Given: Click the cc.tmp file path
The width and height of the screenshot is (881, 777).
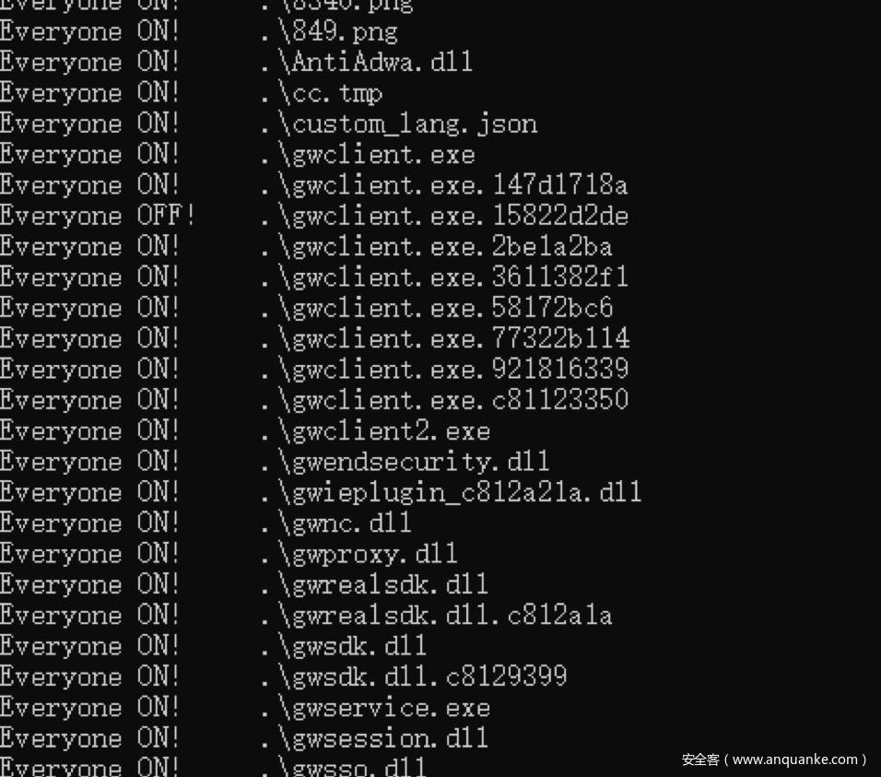Looking at the screenshot, I should click(x=322, y=93).
